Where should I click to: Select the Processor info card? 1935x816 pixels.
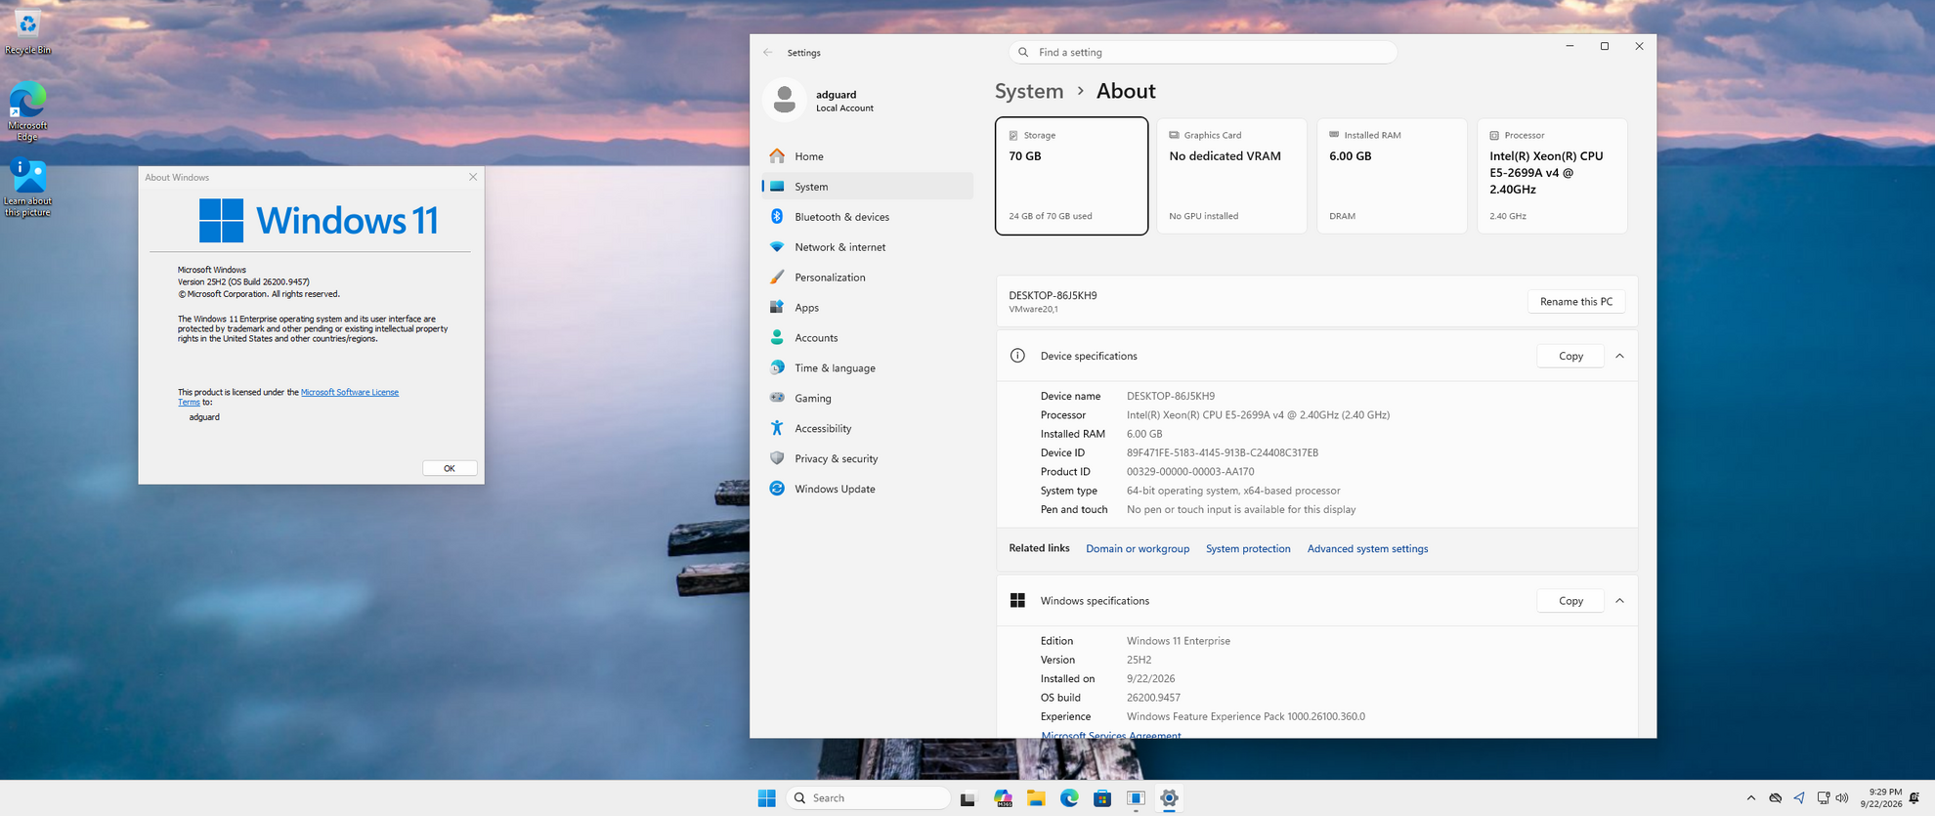click(1552, 176)
